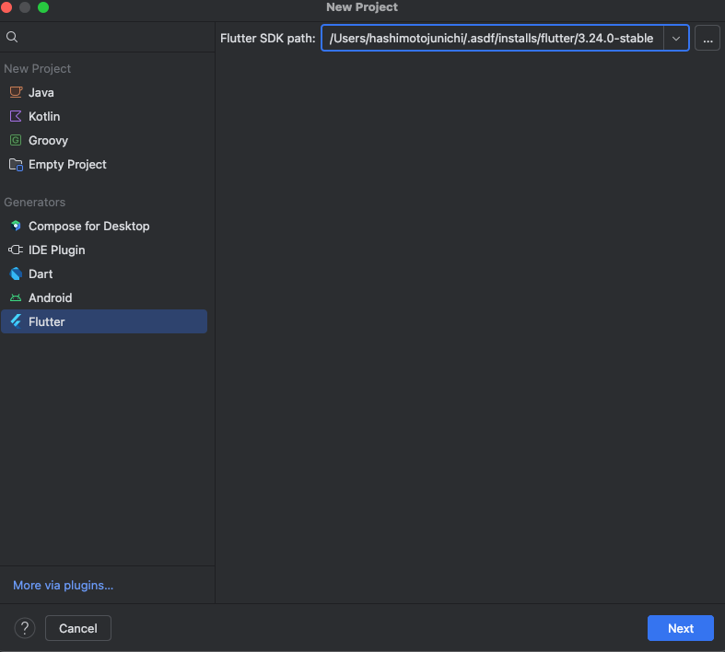Image resolution: width=725 pixels, height=652 pixels.
Task: Close the New Project window
Action: tap(6, 7)
